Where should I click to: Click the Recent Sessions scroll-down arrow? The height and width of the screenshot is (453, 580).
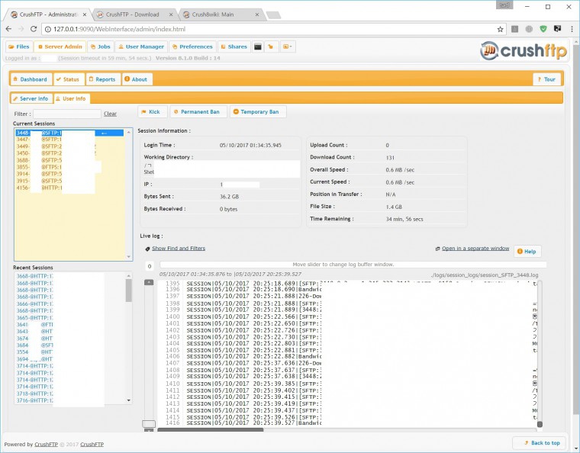(129, 400)
